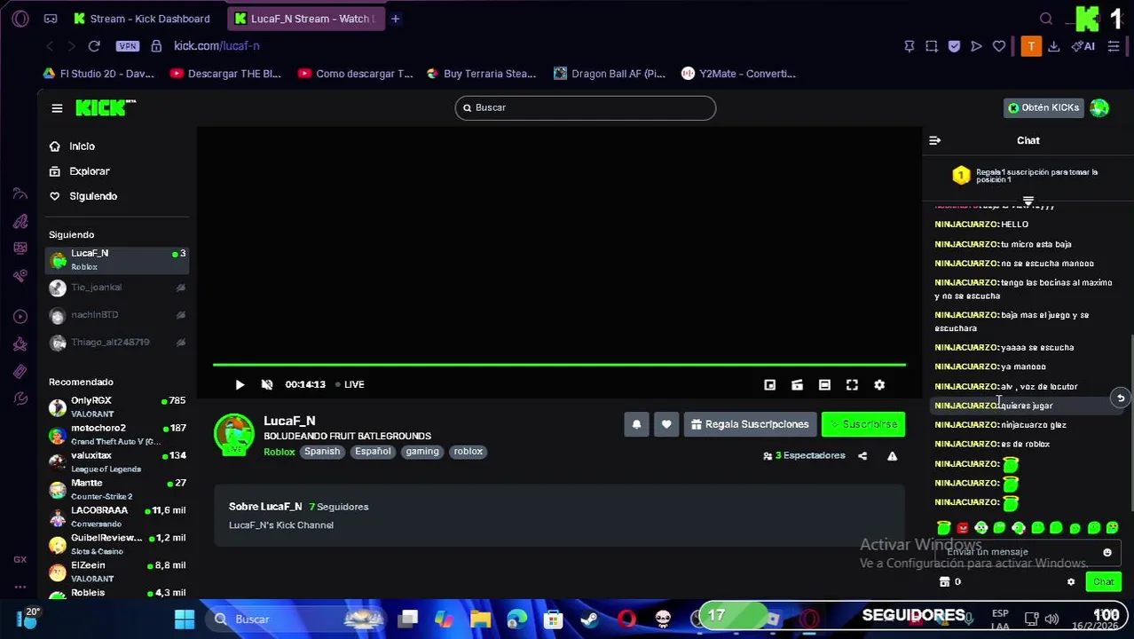1134x639 pixels.
Task: Open emoji picker in message box
Action: point(1107,552)
